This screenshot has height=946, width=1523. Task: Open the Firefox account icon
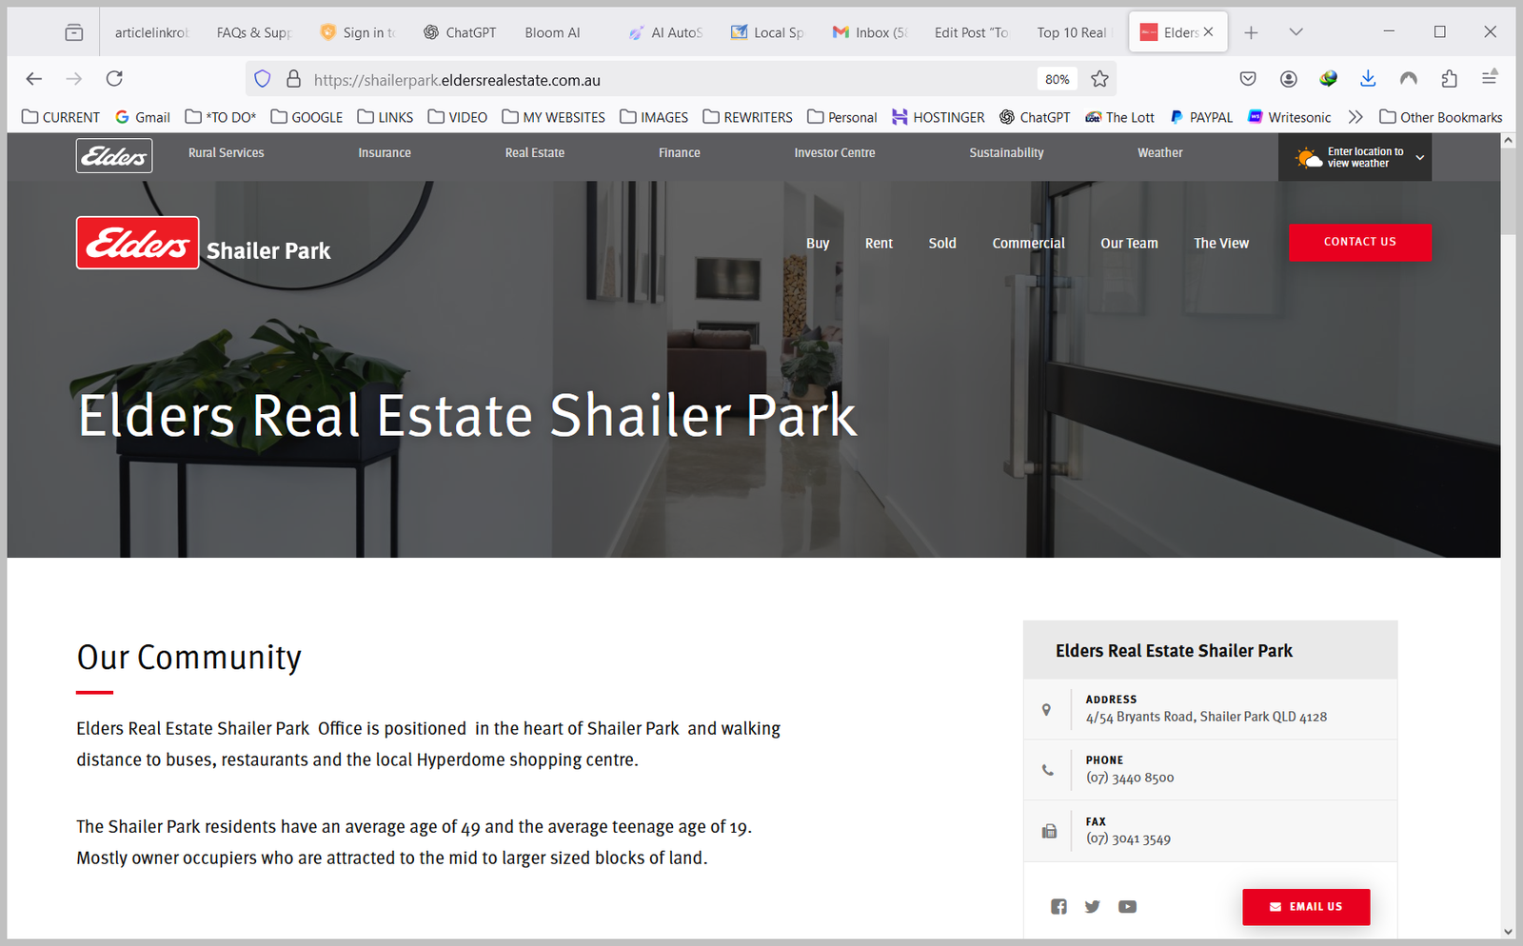tap(1288, 79)
